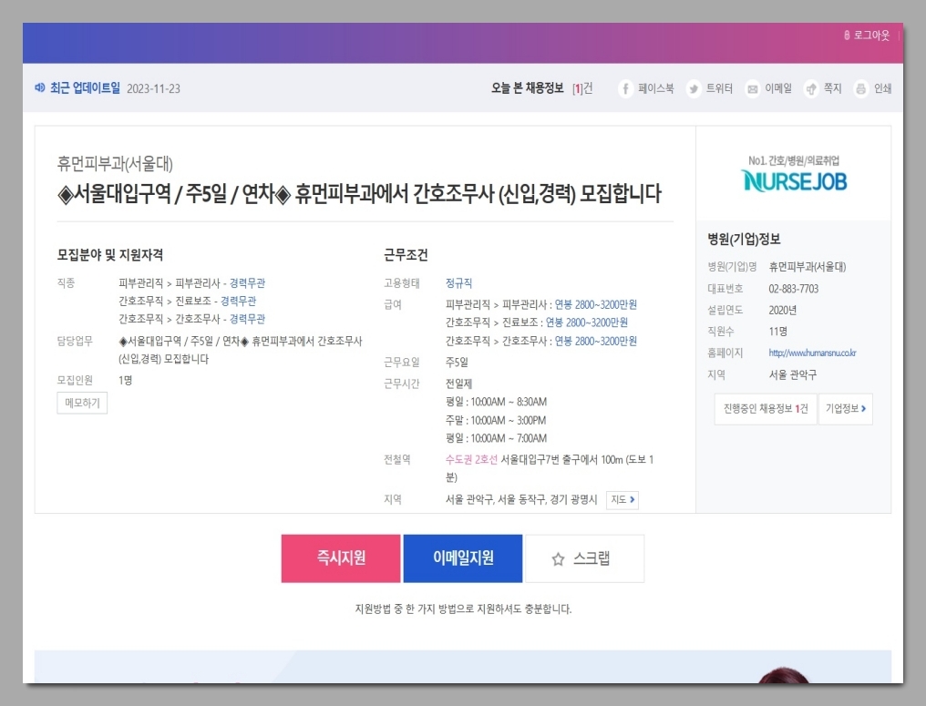
Task: Click 경력무관 link for 진료보조
Action: (239, 301)
